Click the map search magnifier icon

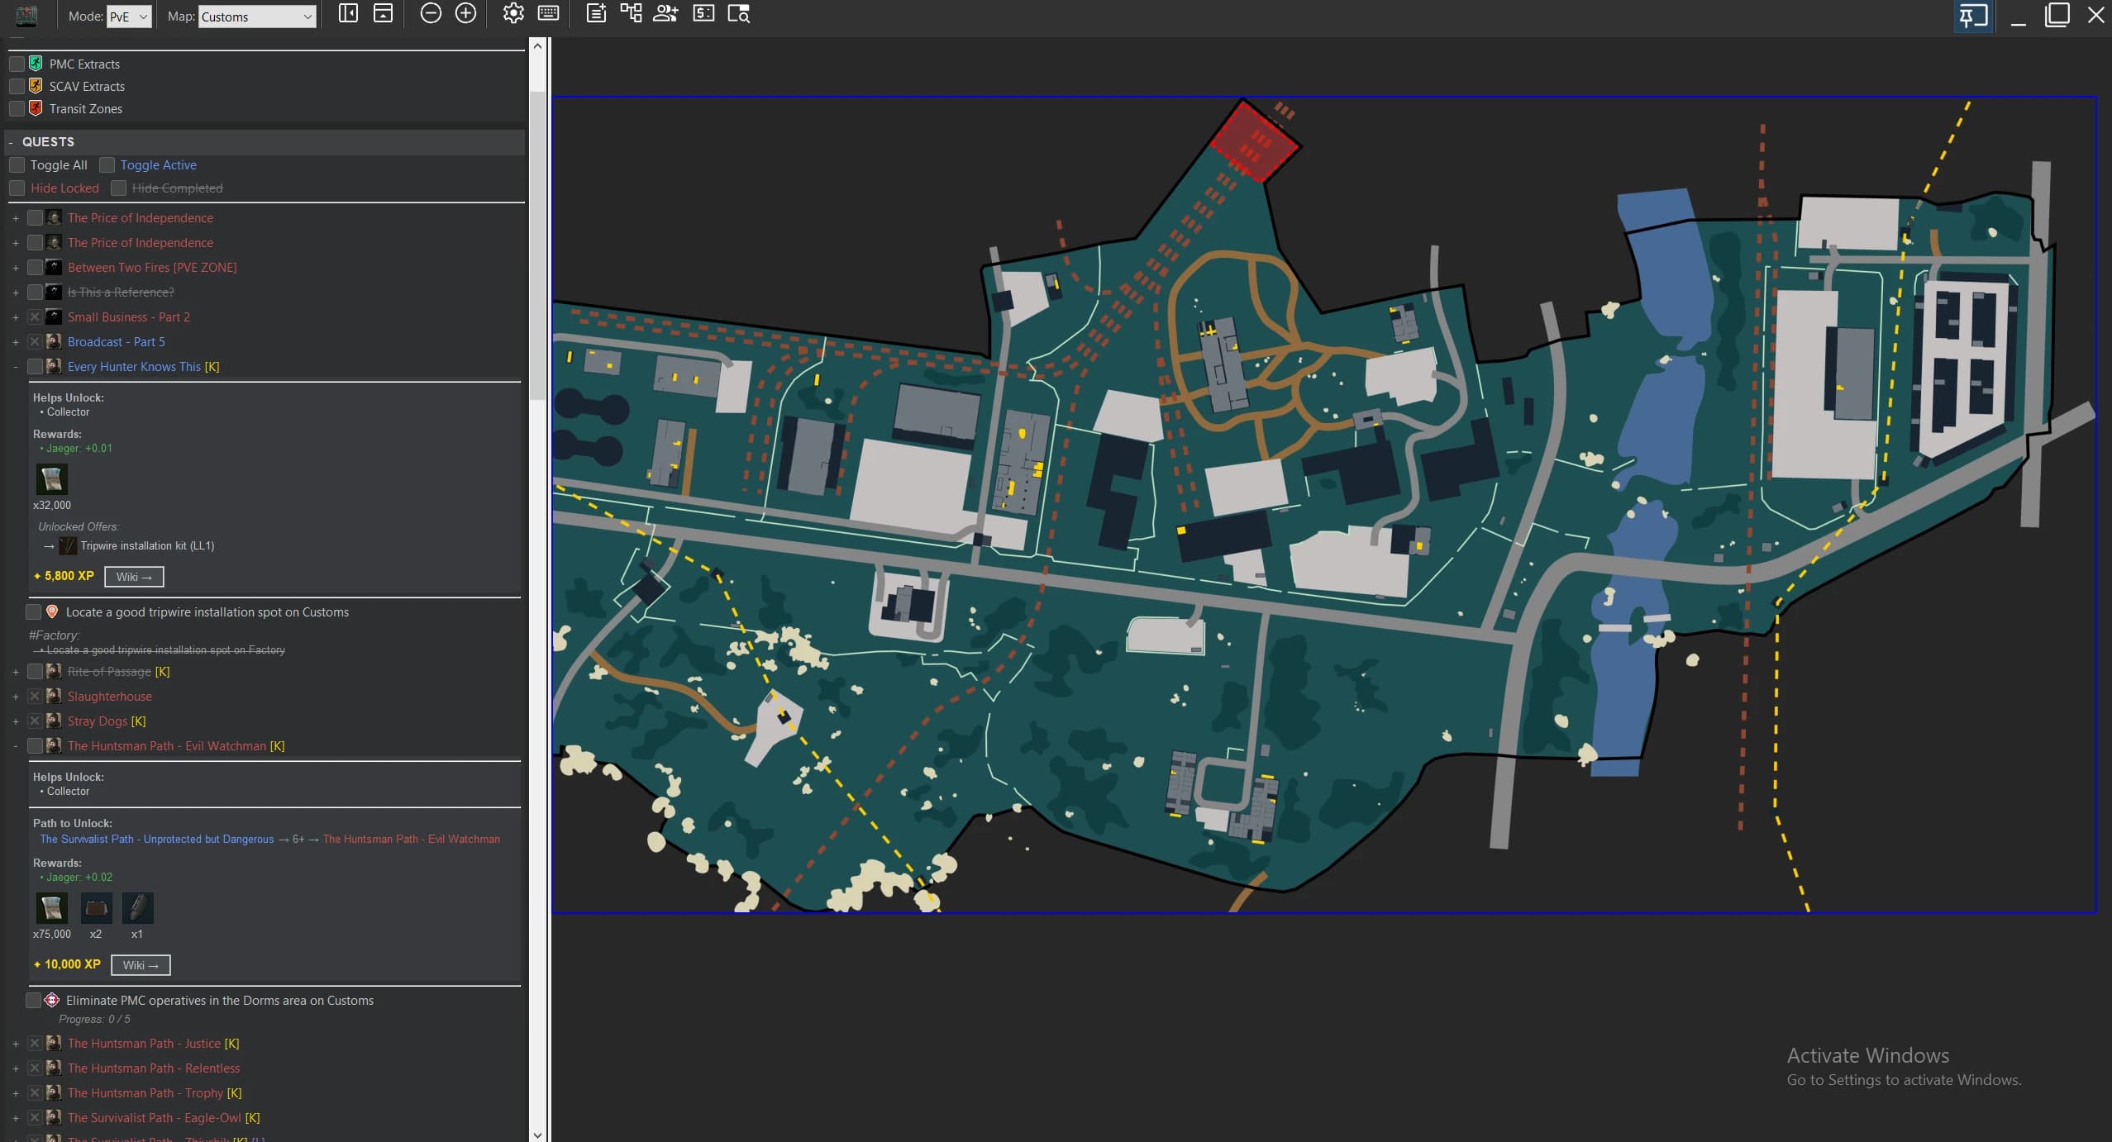pos(738,13)
